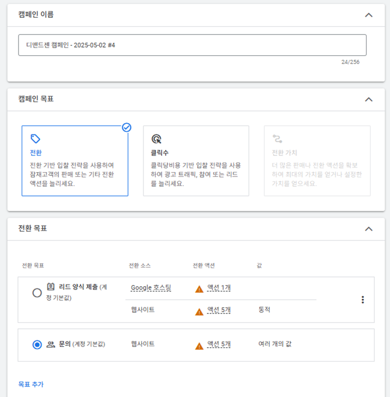Click the 리드 양식 제출 form icon
Image resolution: width=390 pixels, height=397 pixels.
click(51, 287)
